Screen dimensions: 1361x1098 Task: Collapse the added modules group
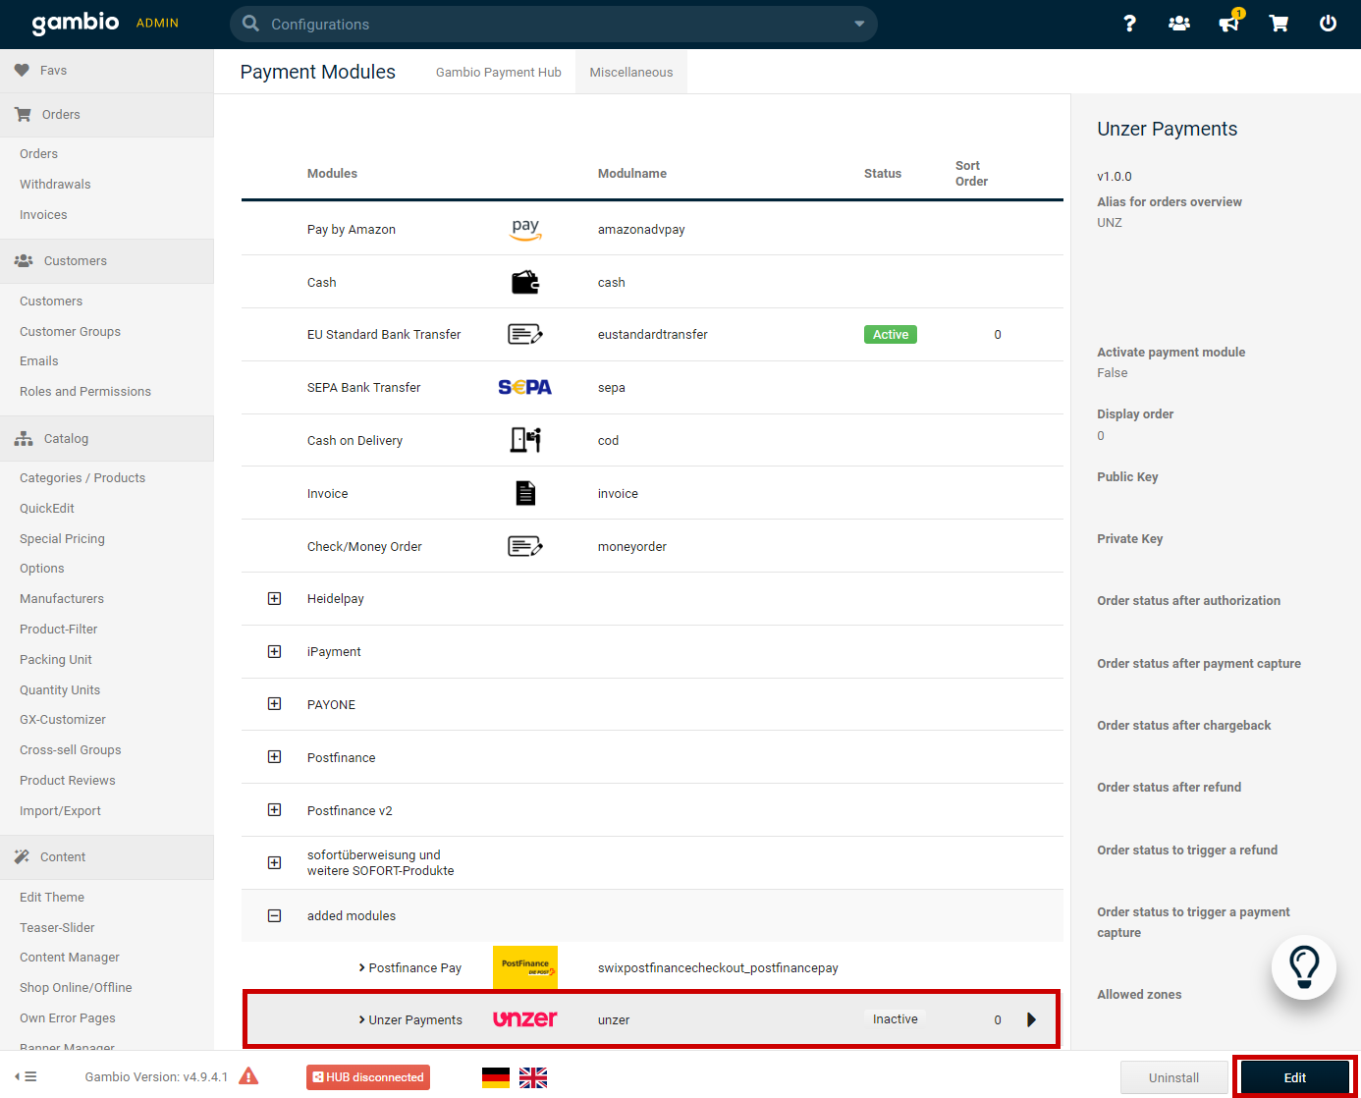[x=275, y=915]
